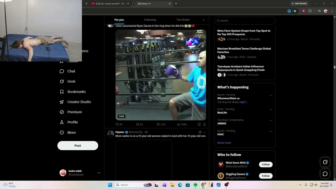This screenshot has width=336, height=189.
Task: Open the Microsoft Teams taskbar icon
Action: (x=165, y=185)
